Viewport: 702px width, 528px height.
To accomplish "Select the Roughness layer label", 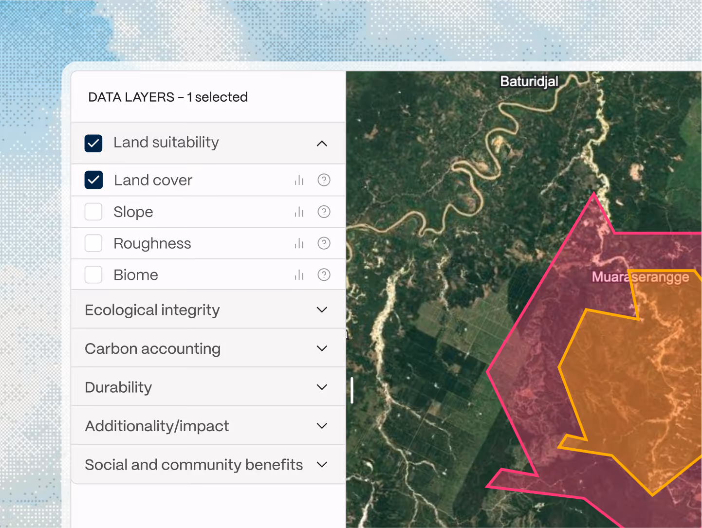I will pos(152,243).
